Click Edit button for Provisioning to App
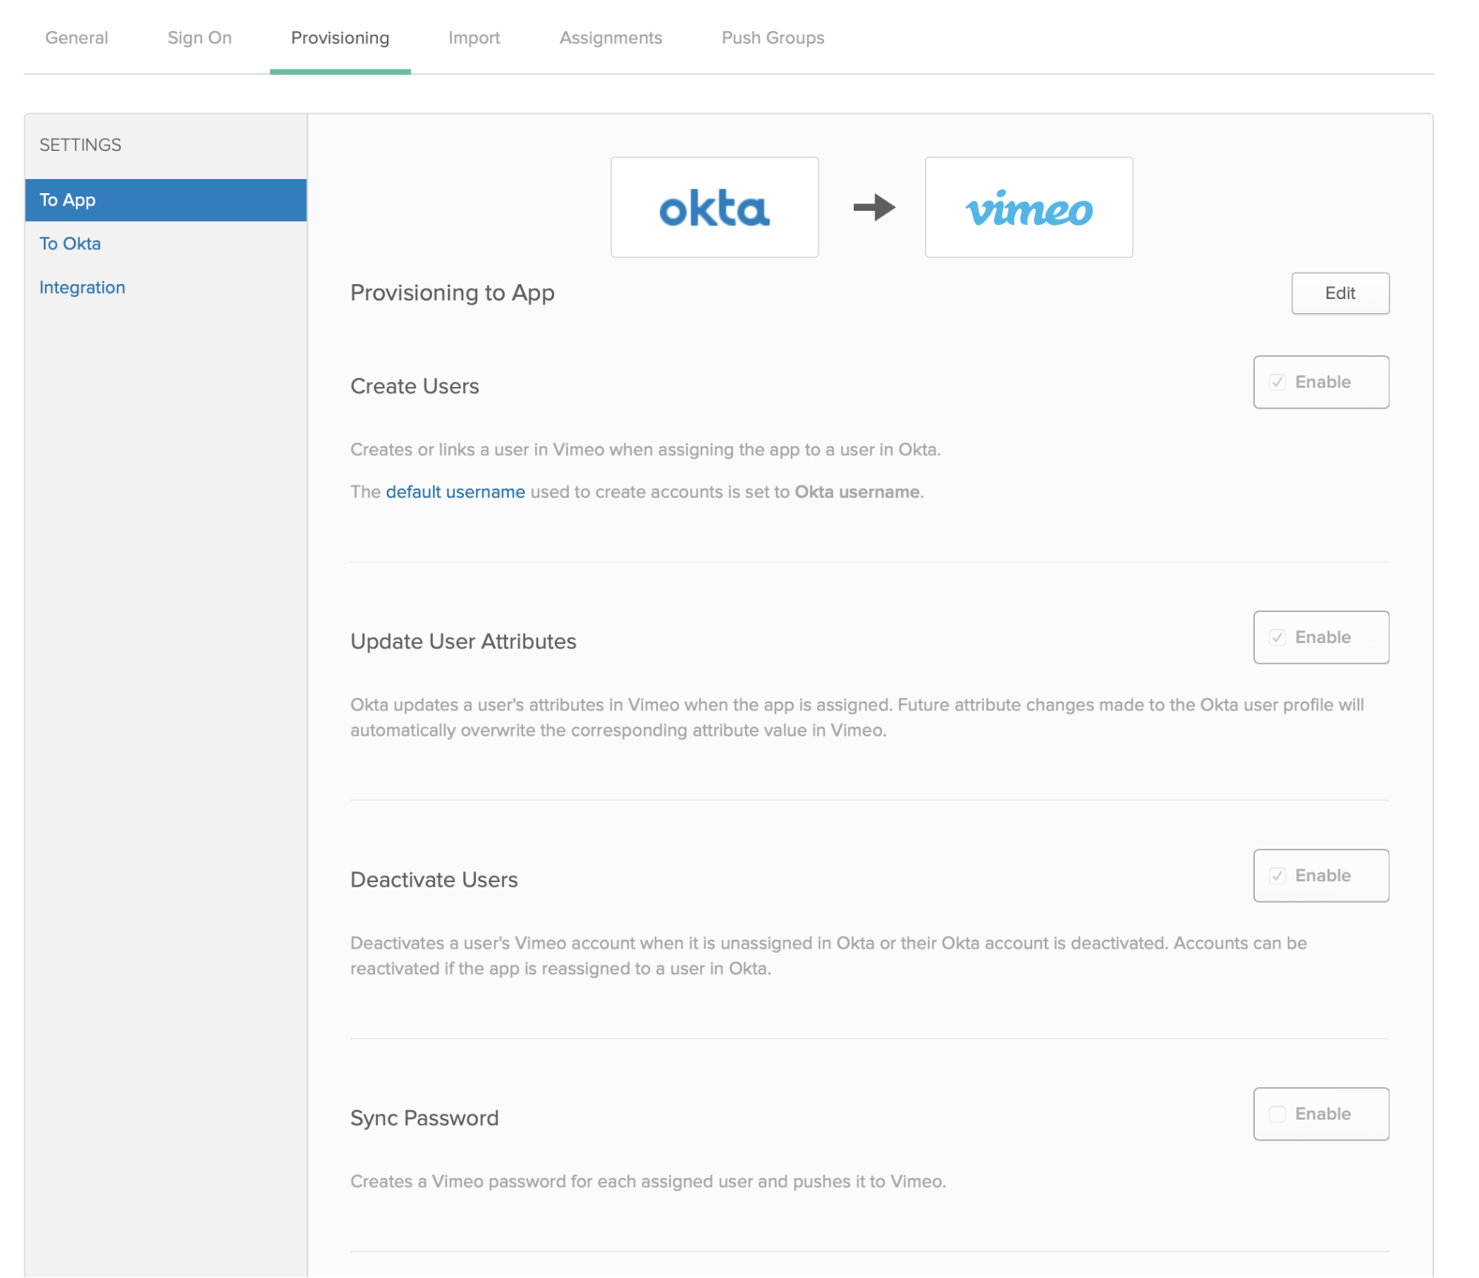1479x1278 pixels. coord(1339,293)
